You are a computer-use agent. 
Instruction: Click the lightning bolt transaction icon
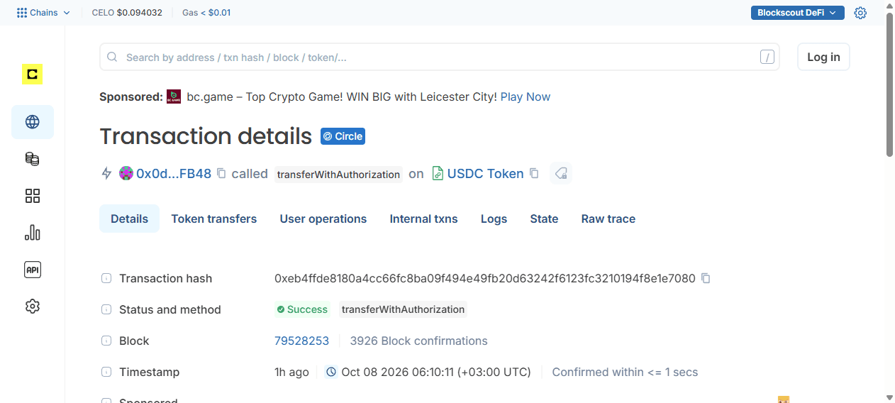coord(106,173)
